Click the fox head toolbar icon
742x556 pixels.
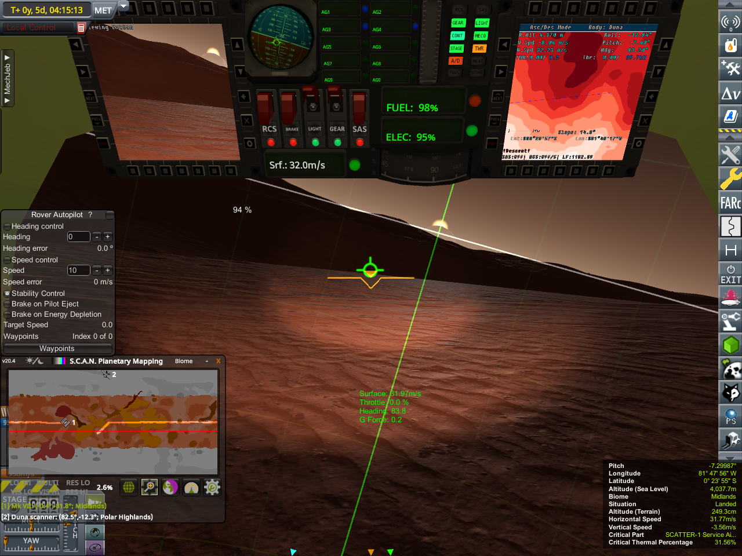(x=730, y=393)
